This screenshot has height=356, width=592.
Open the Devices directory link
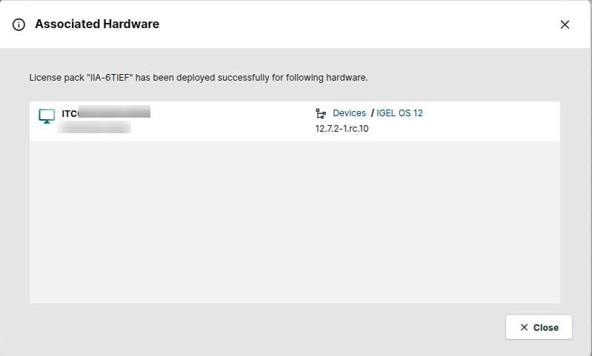[x=349, y=113]
